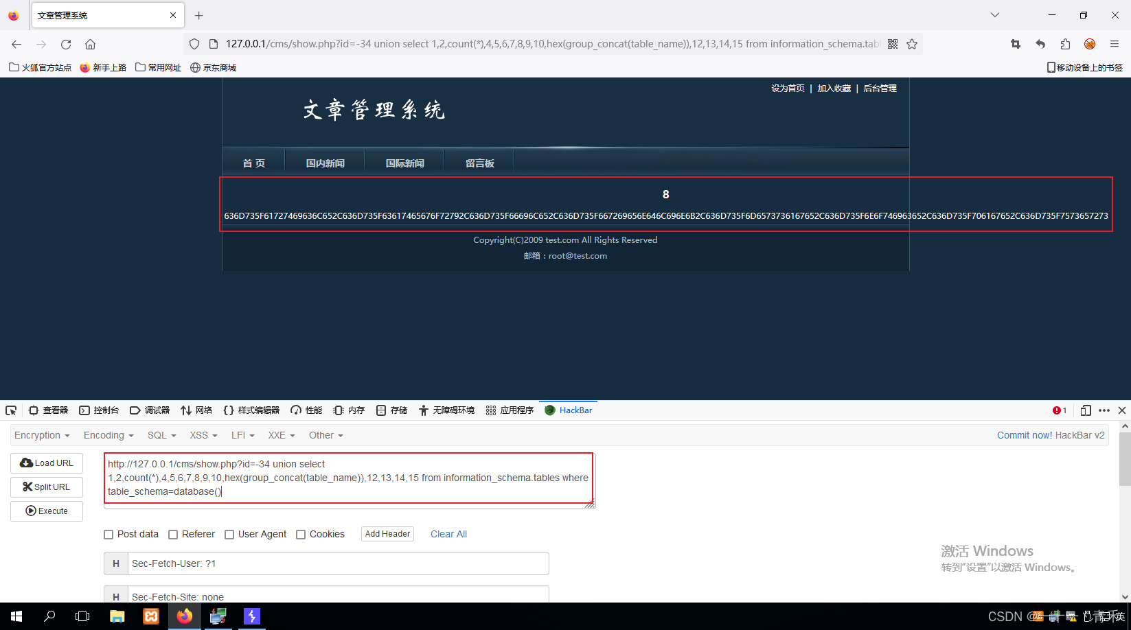Click the 设为首页 link
Screen dimensions: 1131x630
point(788,89)
